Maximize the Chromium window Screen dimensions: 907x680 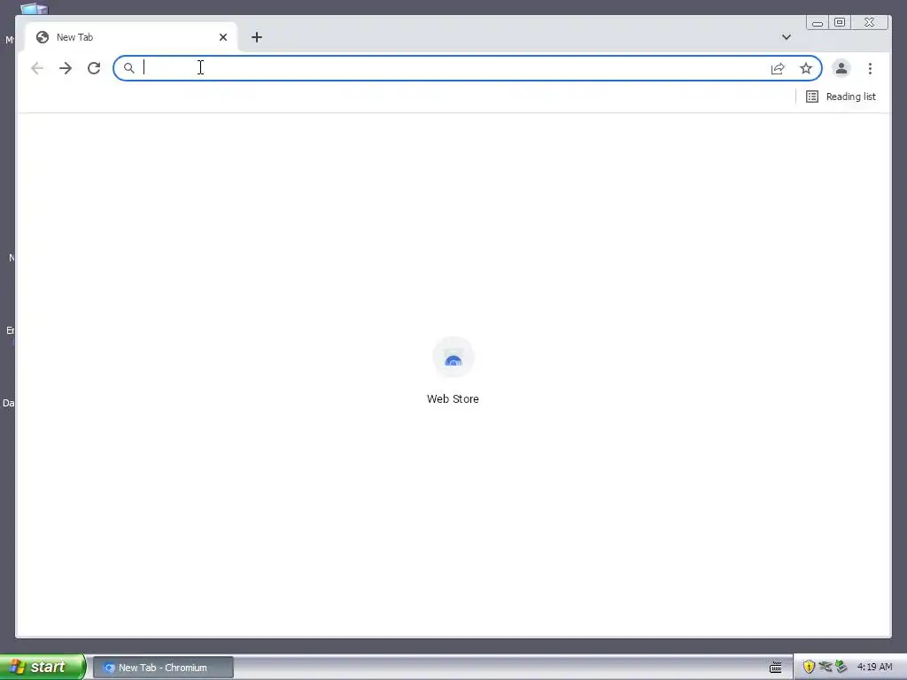coord(840,22)
